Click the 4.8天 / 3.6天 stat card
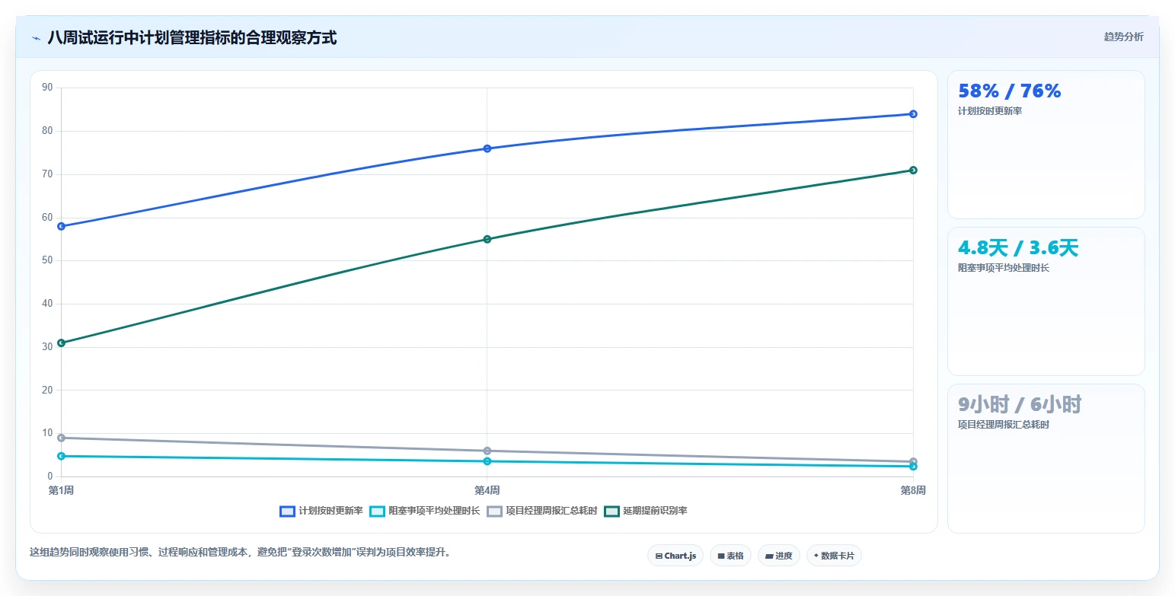The height and width of the screenshot is (596, 1175). [1046, 301]
